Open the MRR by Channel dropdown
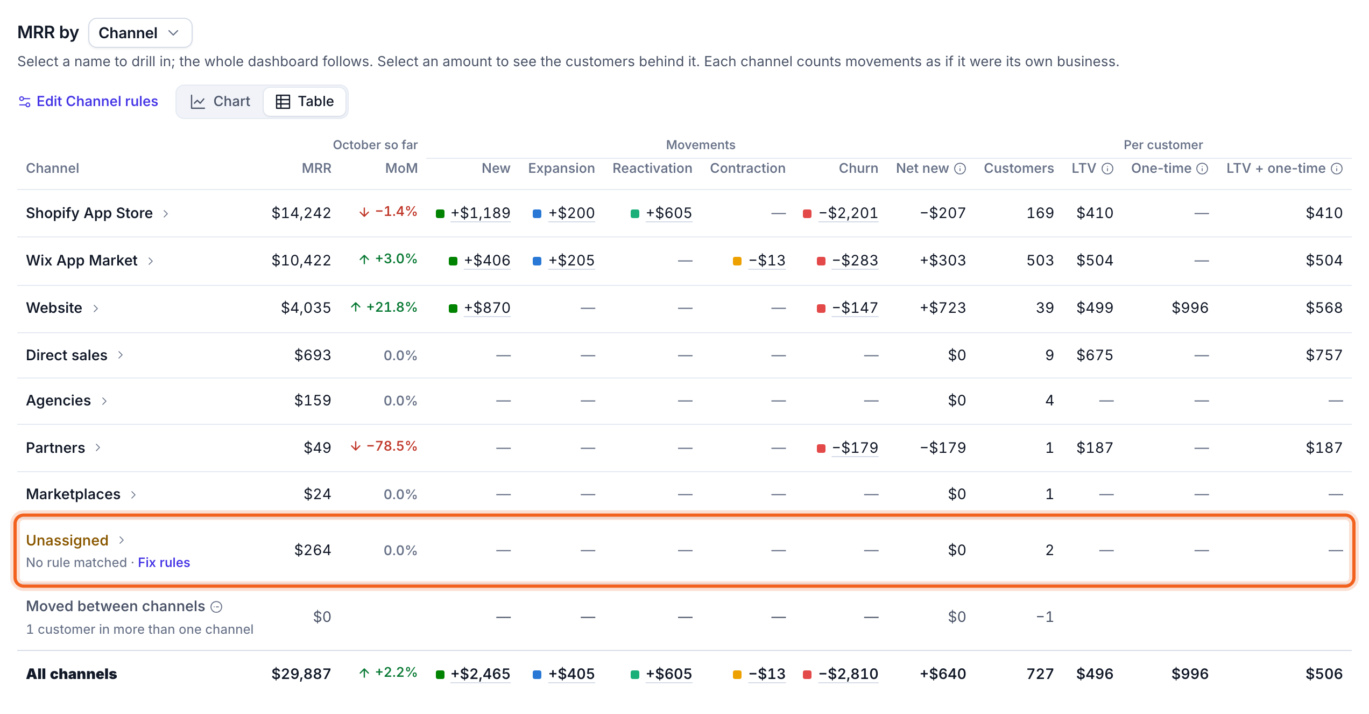 tap(140, 33)
